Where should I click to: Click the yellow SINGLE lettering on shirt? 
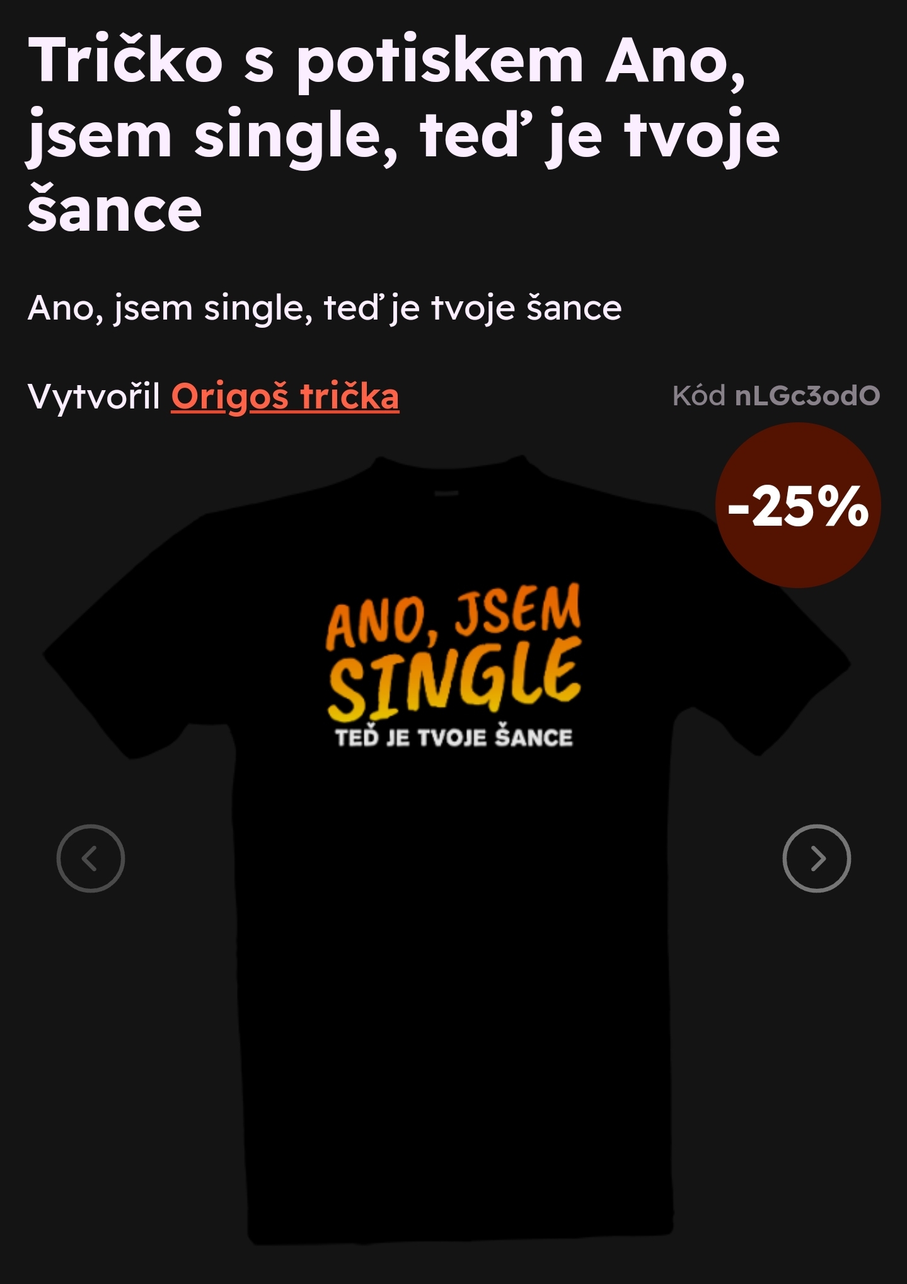(454, 680)
